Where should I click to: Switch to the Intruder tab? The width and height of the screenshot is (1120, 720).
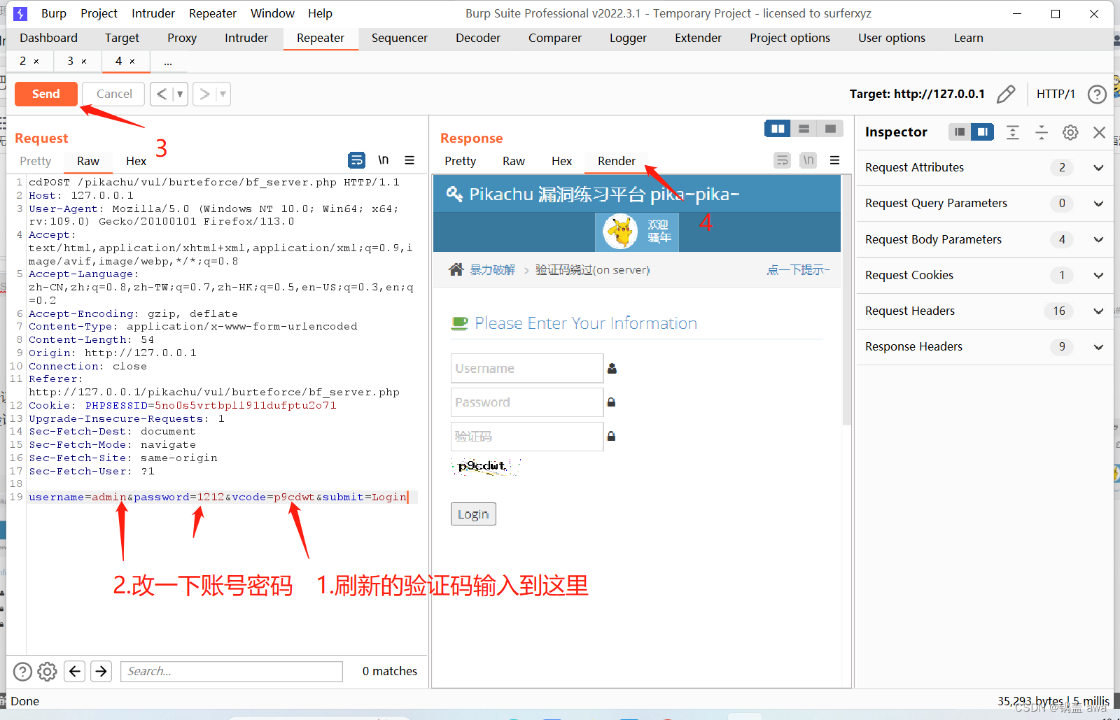(x=246, y=38)
